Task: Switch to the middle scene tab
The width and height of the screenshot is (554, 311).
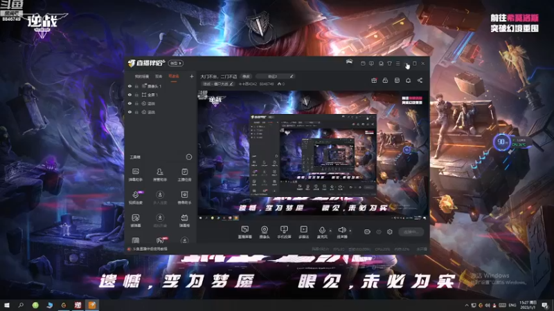Action: point(159,76)
